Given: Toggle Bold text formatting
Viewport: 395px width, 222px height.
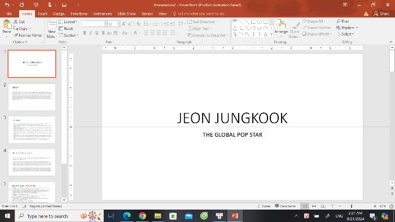Looking at the screenshot, I should (x=85, y=33).
